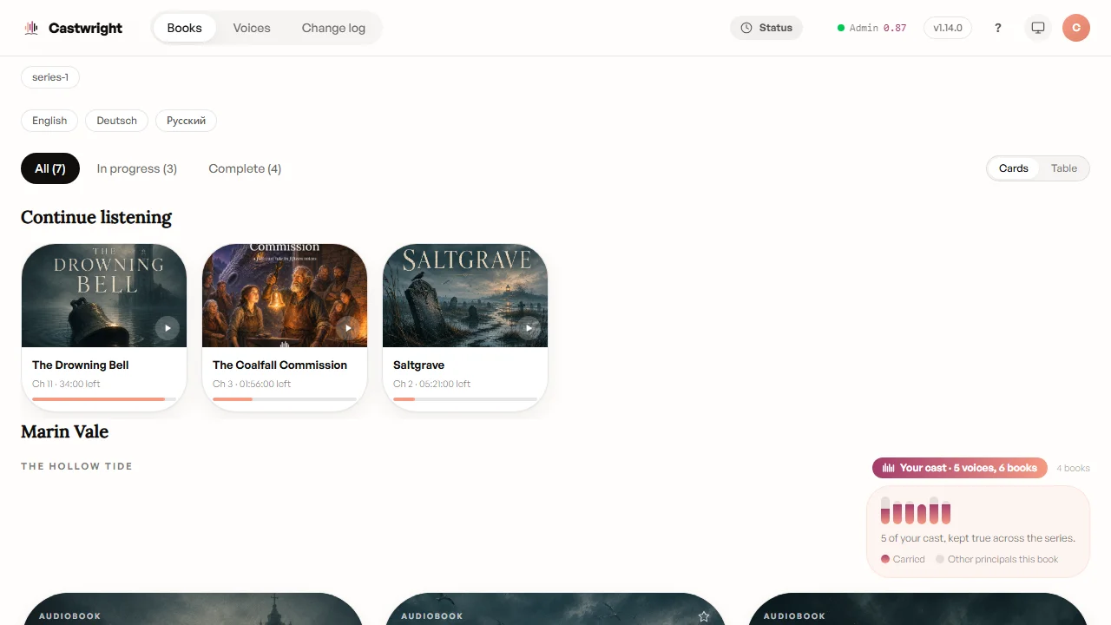Open the Change log tab
The image size is (1111, 625).
pos(333,28)
